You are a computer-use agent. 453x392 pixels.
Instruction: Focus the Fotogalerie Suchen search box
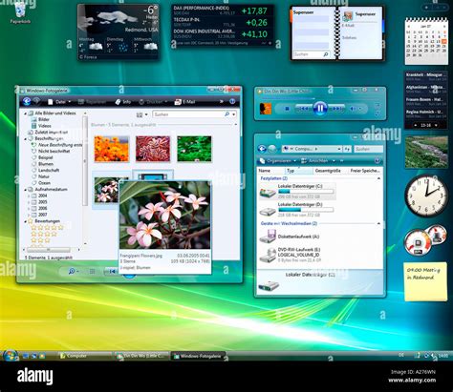188,114
